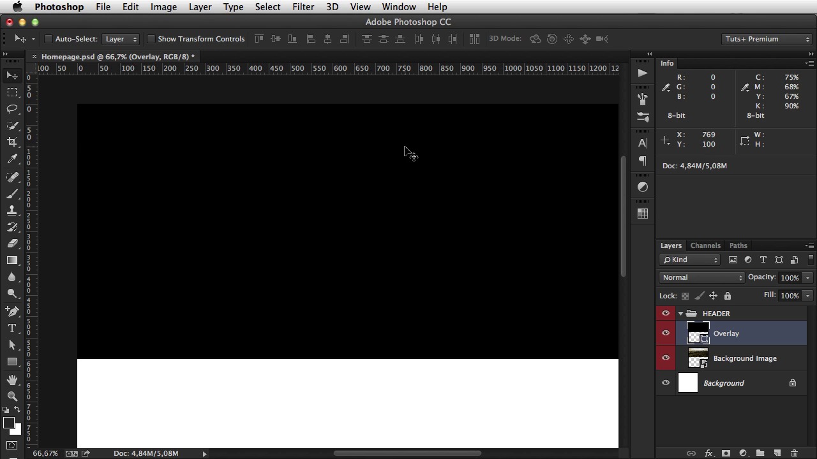Click Add layer mask icon
Viewport: 817px width, 459px height.
tap(726, 453)
